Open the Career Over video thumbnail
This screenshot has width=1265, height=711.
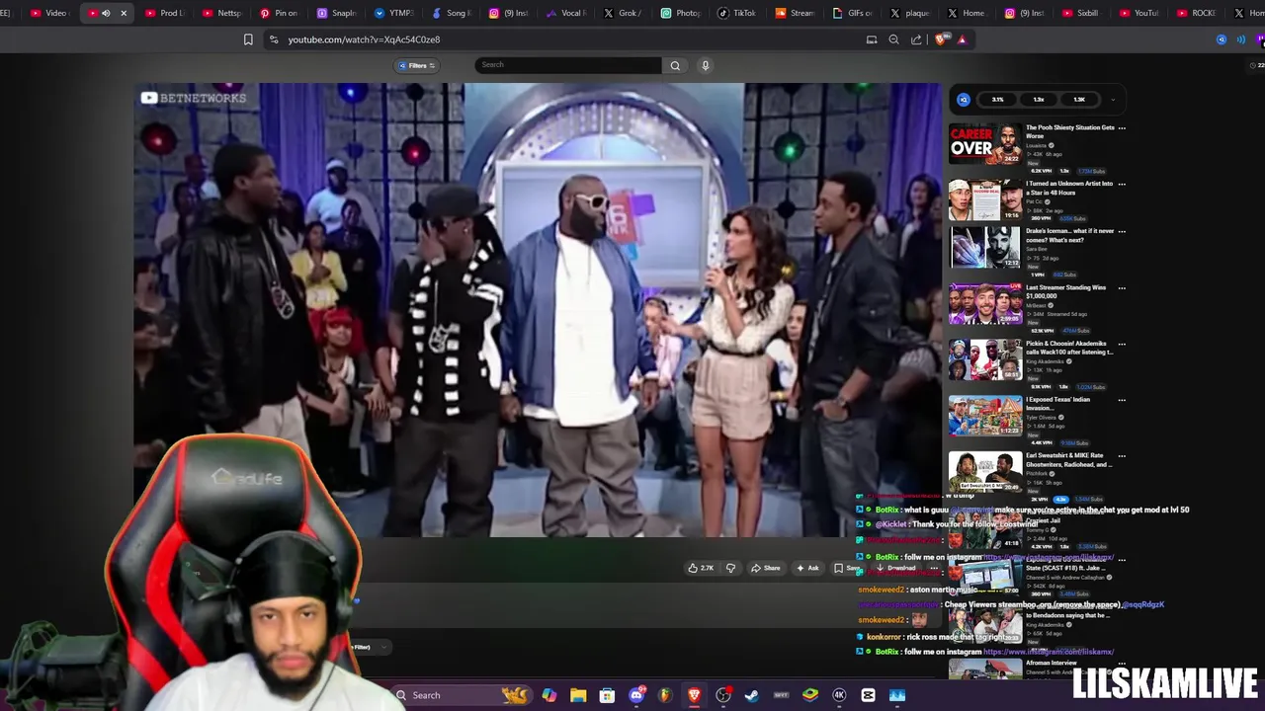pos(985,144)
